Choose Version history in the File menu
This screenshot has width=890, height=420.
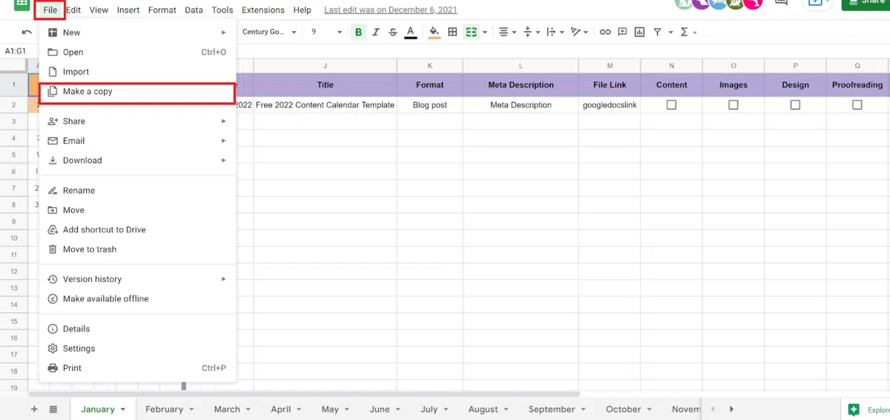[x=92, y=279]
